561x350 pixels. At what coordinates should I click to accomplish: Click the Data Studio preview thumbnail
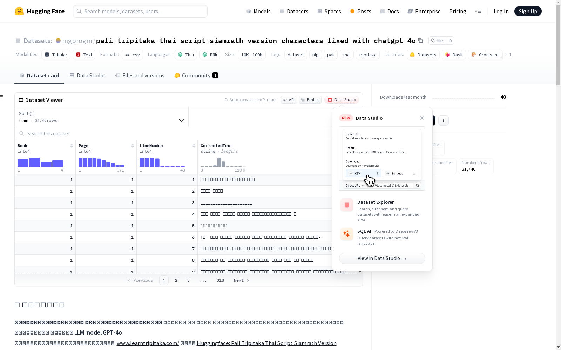coord(382,159)
